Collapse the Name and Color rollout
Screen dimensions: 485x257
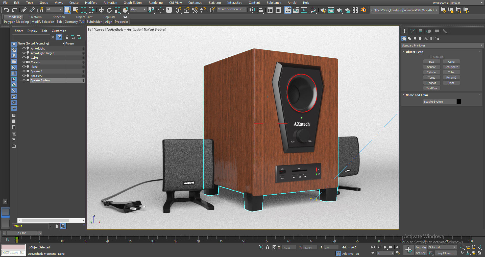pos(404,95)
